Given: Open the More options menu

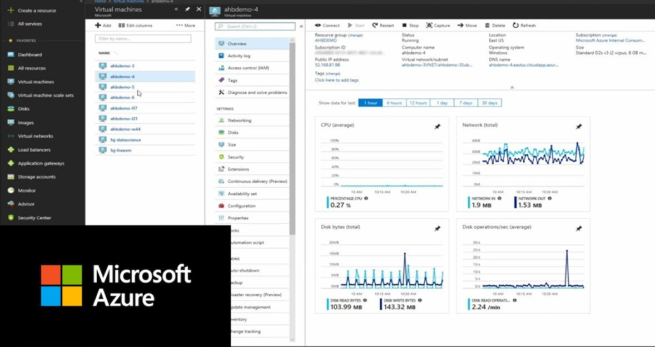Looking at the screenshot, I should point(186,26).
